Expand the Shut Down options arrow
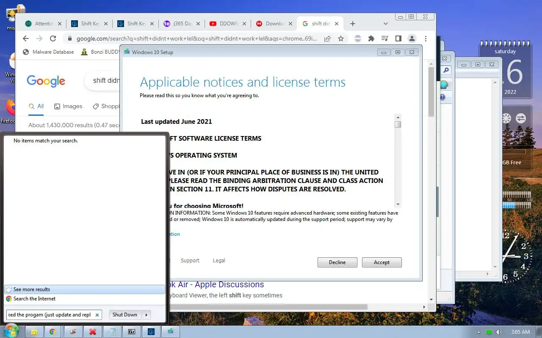The width and height of the screenshot is (542, 338). (x=147, y=315)
